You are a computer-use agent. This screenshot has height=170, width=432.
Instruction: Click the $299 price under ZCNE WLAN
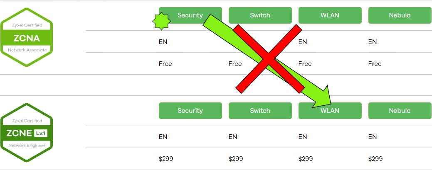click(306, 159)
